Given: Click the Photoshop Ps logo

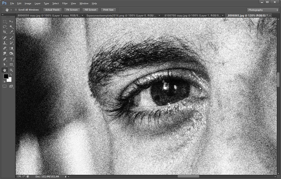Looking at the screenshot, I should click(x=4, y=3).
